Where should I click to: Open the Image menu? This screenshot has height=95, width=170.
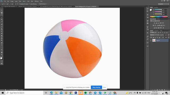(12, 1)
